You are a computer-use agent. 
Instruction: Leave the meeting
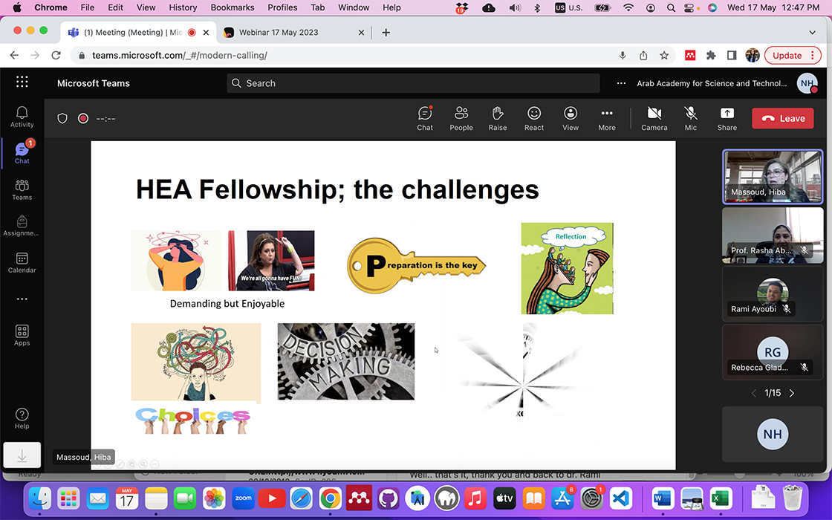(x=782, y=118)
